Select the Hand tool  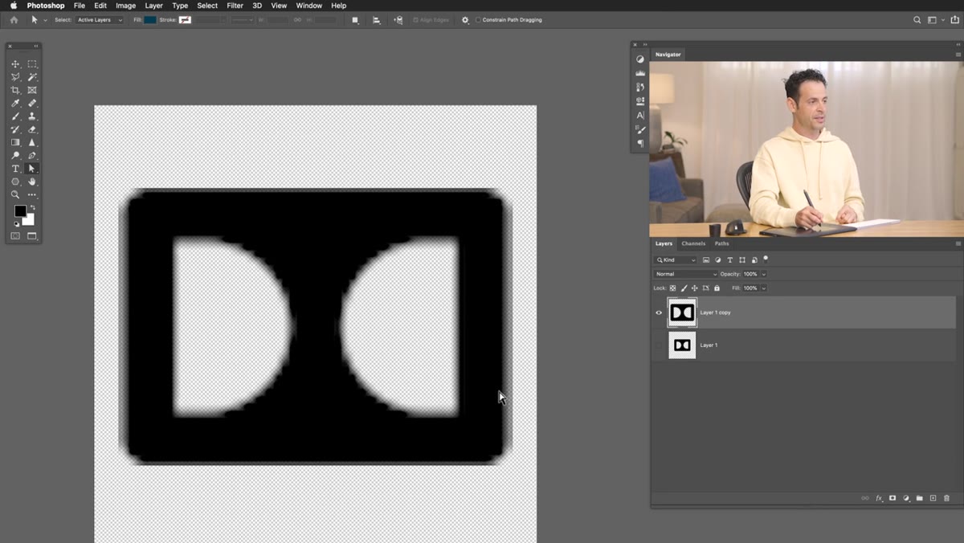32,182
